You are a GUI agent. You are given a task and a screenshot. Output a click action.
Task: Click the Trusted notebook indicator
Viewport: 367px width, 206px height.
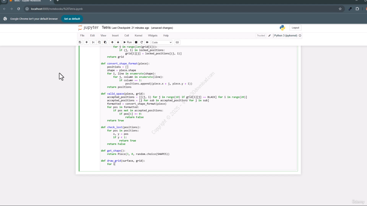[261, 35]
